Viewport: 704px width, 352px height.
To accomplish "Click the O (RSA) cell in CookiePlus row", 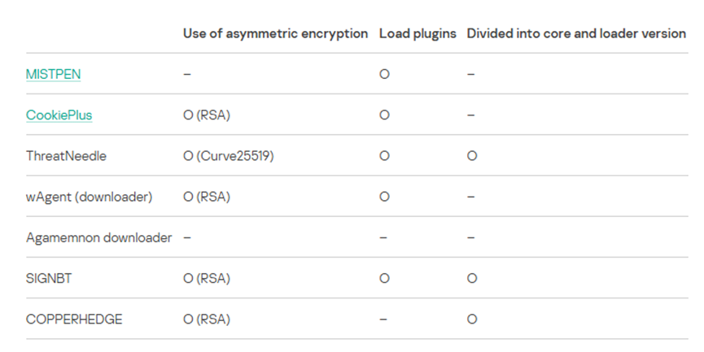I will point(207,115).
